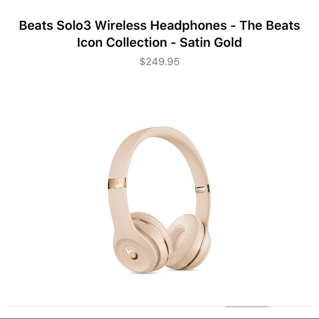Click the 'Icon Collection' text in the title

(x=122, y=42)
